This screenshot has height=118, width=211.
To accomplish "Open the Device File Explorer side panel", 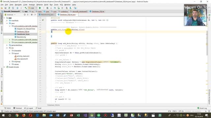I will (209, 97).
